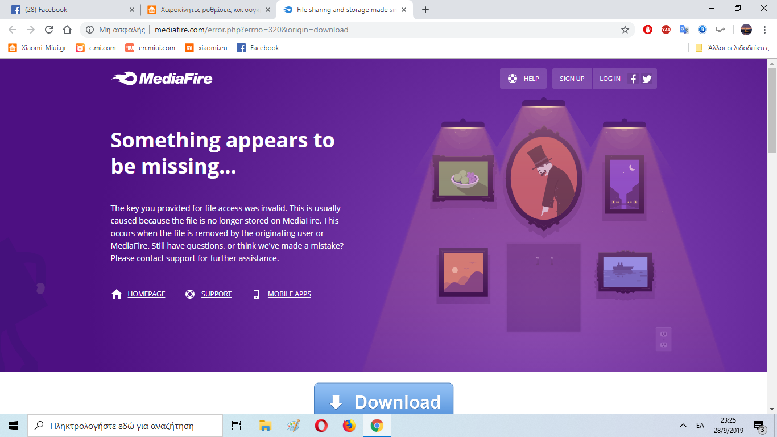Switch the ΕΛ input language indicator
Screen dimensions: 777x437
point(700,426)
